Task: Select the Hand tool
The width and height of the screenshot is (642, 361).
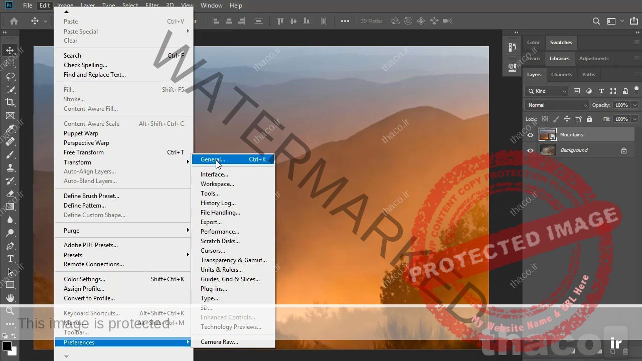Action: pos(10,298)
